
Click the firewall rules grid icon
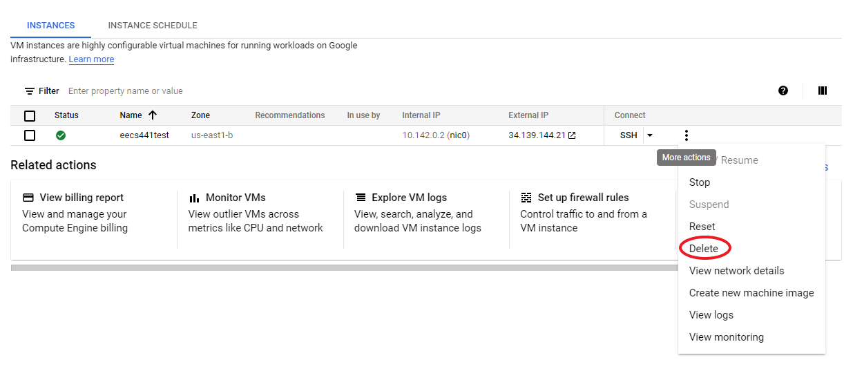click(x=526, y=198)
